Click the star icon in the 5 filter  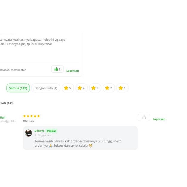coord(66,88)
